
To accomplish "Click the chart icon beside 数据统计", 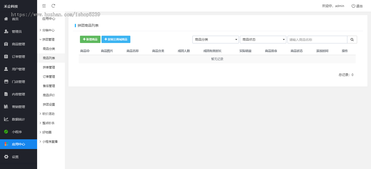I will pyautogui.click(x=6, y=119).
